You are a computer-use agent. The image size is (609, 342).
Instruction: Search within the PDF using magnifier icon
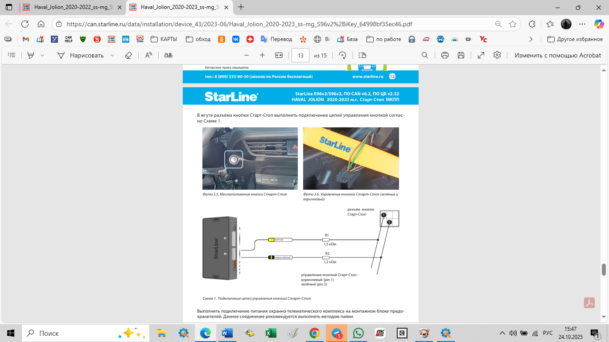(x=425, y=55)
